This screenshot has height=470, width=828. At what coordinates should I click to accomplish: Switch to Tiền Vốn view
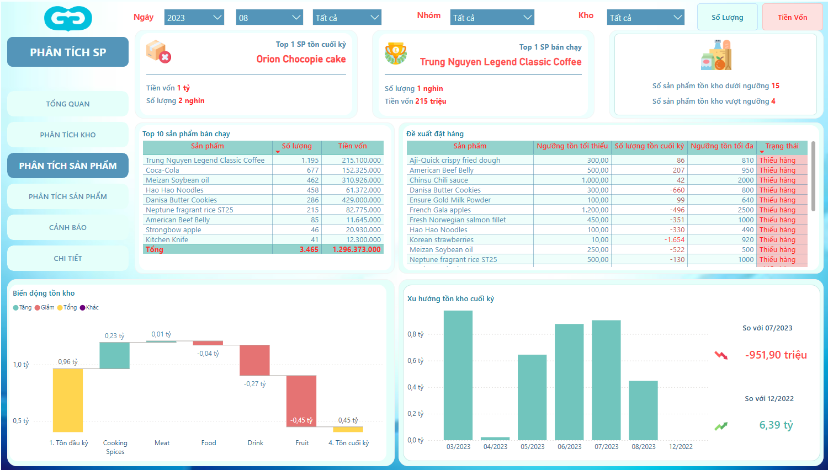(x=792, y=17)
